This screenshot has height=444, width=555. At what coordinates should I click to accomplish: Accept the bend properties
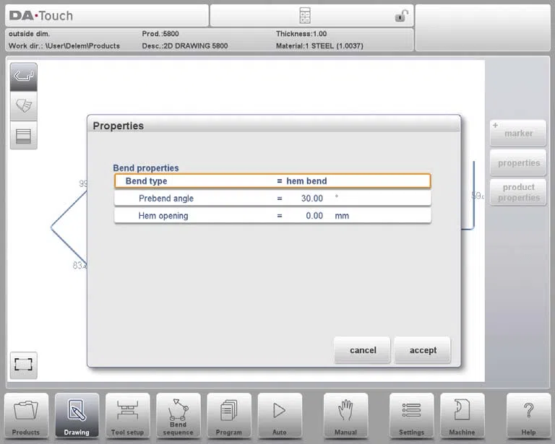coord(423,350)
